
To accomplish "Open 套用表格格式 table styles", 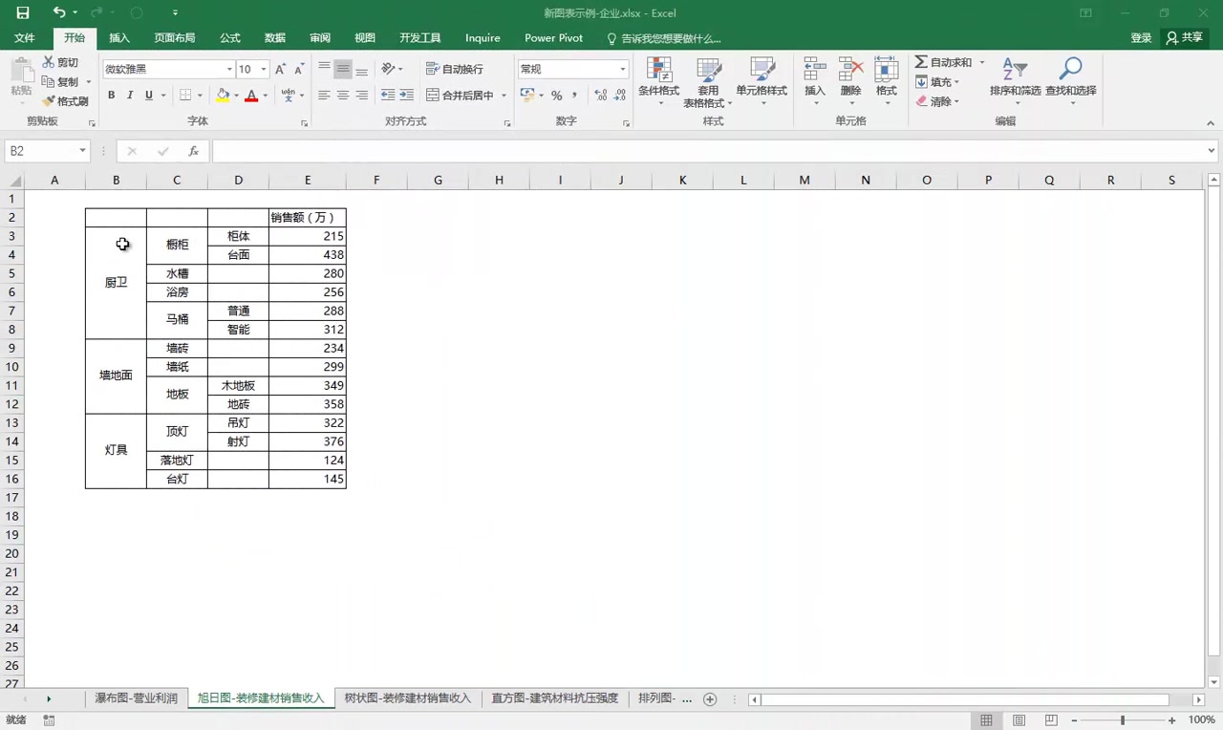I will coord(708,82).
